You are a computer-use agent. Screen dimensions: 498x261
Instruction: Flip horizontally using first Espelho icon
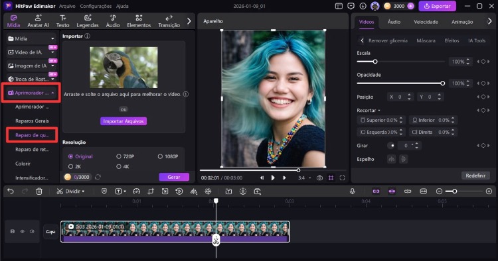coord(391,159)
